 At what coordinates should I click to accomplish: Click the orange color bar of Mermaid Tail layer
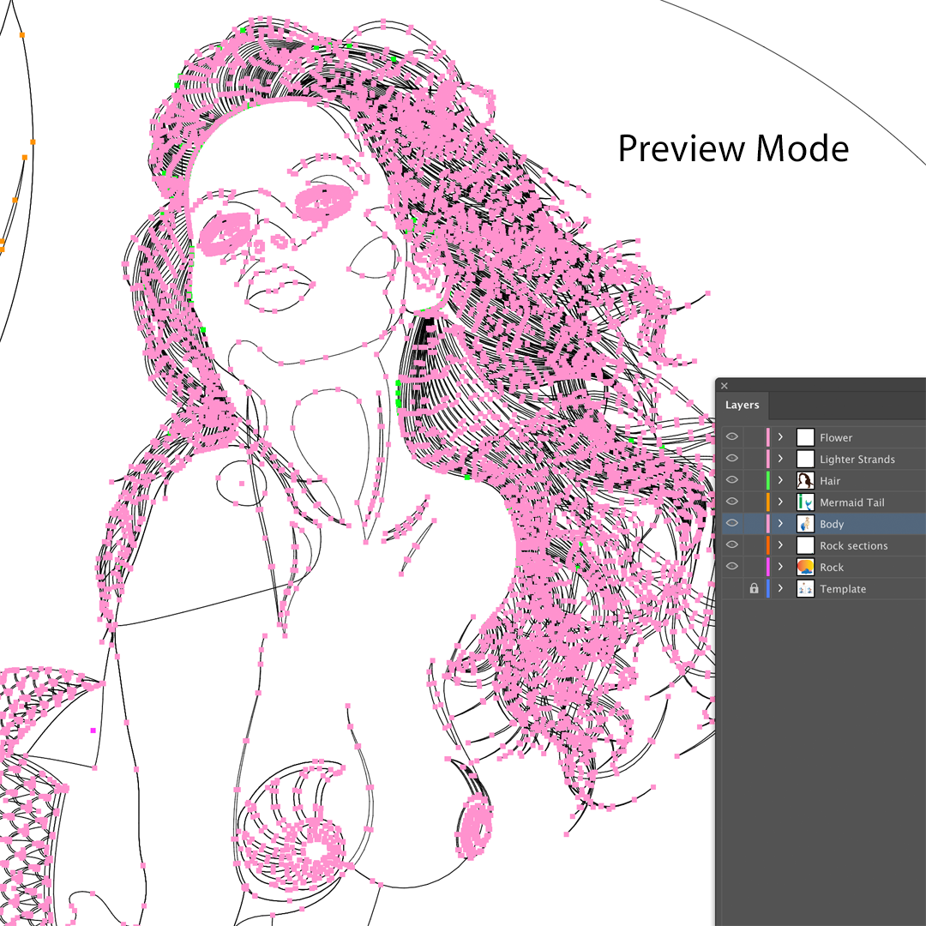pyautogui.click(x=767, y=502)
